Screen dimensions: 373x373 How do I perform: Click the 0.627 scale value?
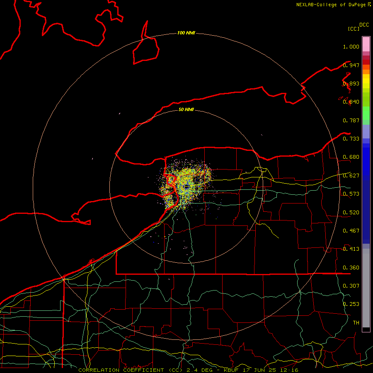pyautogui.click(x=351, y=176)
